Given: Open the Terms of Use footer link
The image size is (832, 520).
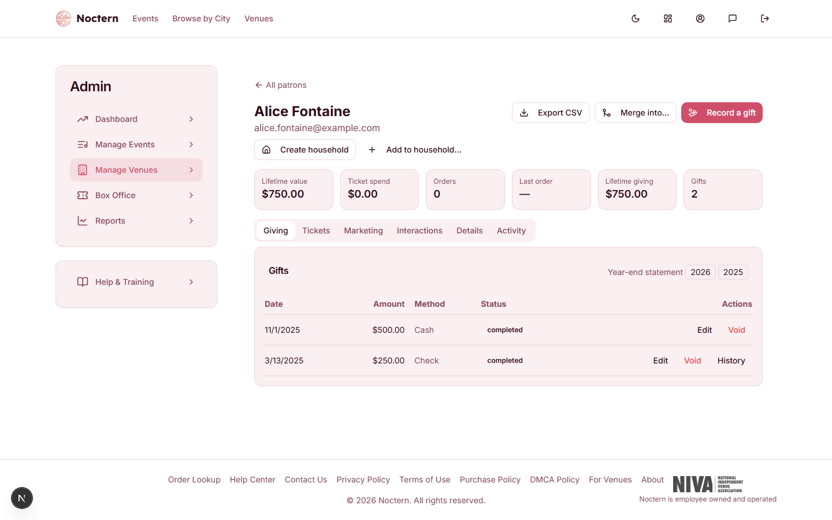Looking at the screenshot, I should click(x=425, y=480).
